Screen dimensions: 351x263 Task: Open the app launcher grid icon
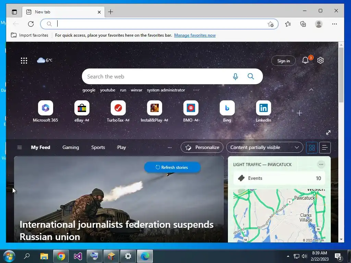coord(24,61)
